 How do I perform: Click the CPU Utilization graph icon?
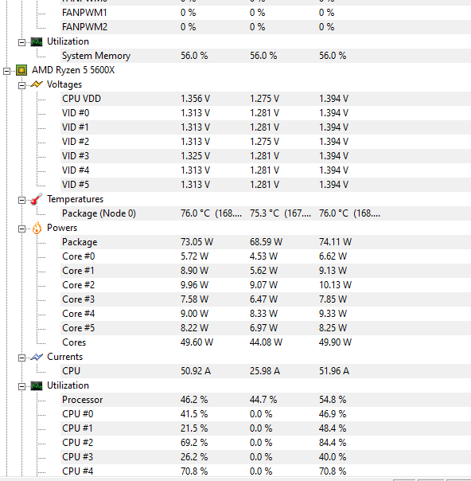pos(37,385)
